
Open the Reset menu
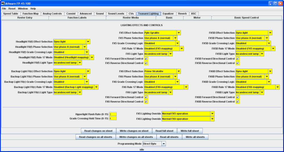pyautogui.click(x=12, y=8)
